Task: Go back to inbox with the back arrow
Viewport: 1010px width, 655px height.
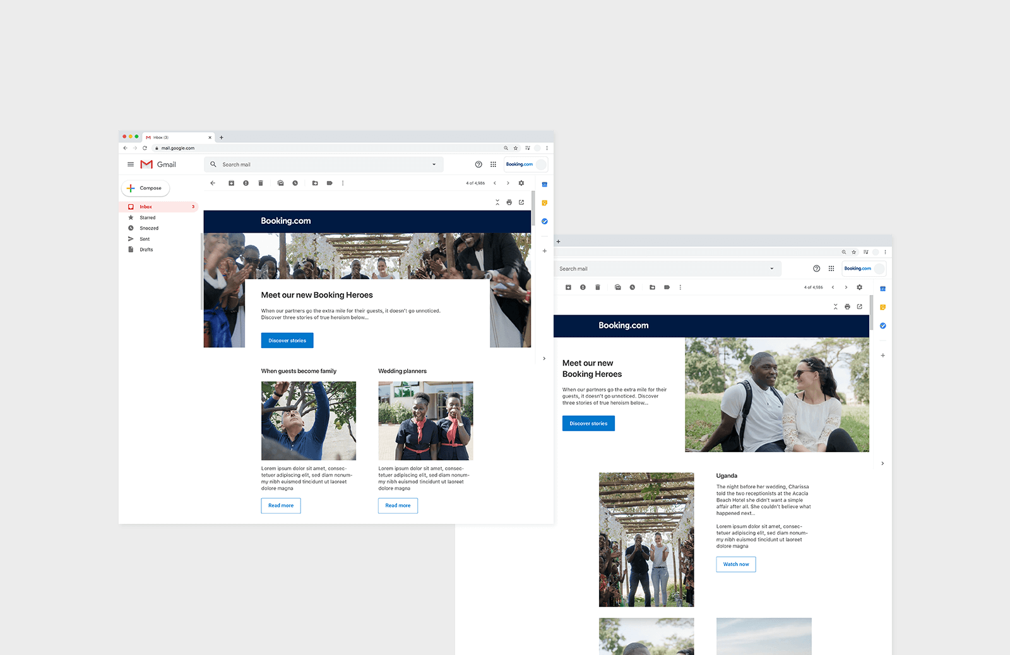Action: (213, 183)
